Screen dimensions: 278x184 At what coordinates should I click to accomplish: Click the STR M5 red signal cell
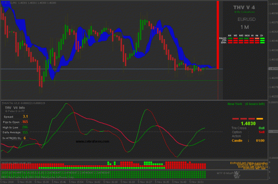[235, 40]
